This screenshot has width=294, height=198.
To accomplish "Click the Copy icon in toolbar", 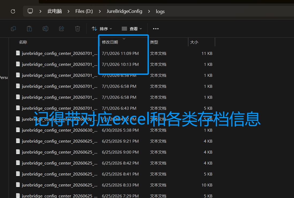I will [13, 29].
